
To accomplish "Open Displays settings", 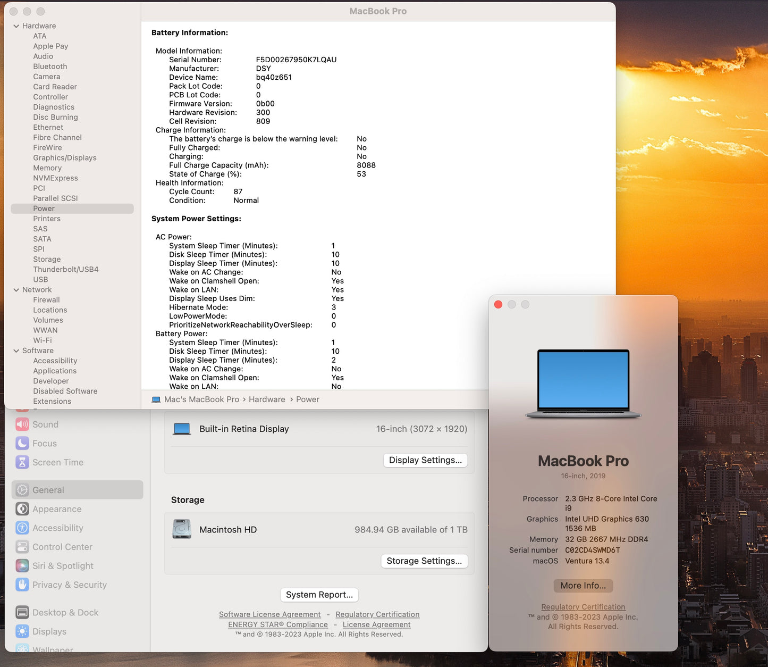I will [49, 631].
